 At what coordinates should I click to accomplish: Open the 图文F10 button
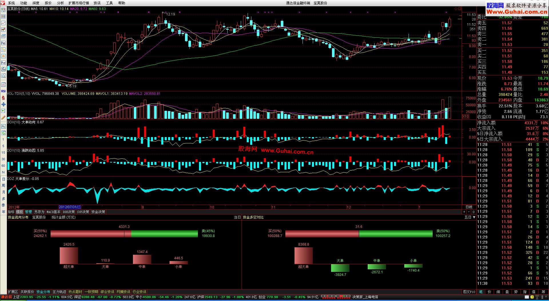coord(469,292)
